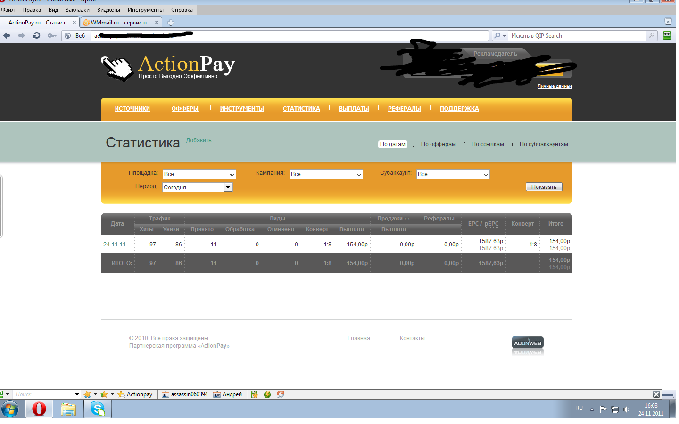Open СТАТИСТИКА in the orange navigation

301,109
